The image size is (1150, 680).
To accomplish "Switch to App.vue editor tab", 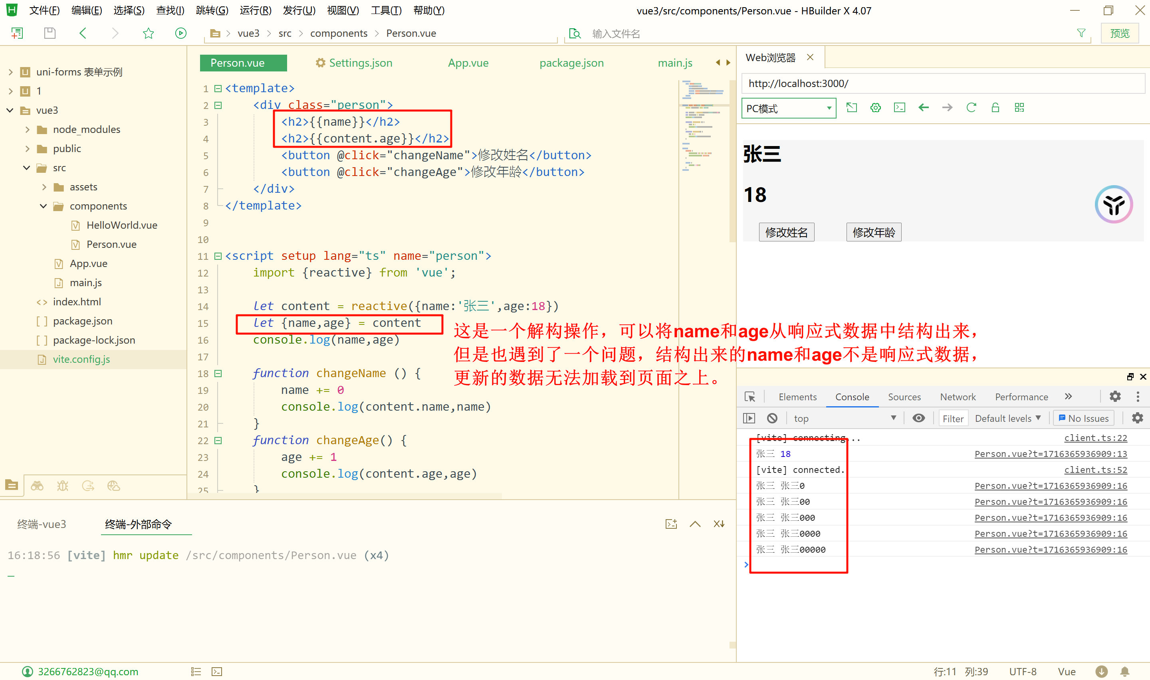I will pyautogui.click(x=468, y=63).
